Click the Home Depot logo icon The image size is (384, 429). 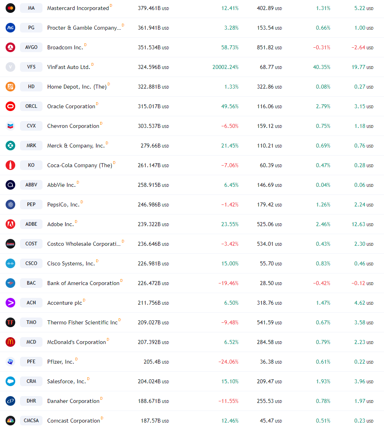pyautogui.click(x=10, y=87)
